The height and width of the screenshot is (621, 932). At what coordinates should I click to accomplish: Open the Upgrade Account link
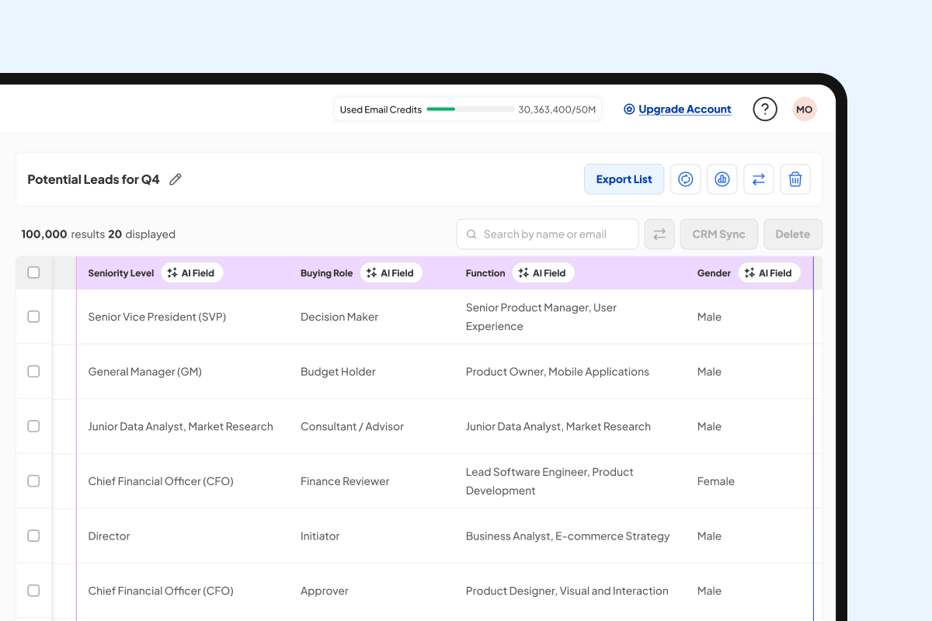684,109
